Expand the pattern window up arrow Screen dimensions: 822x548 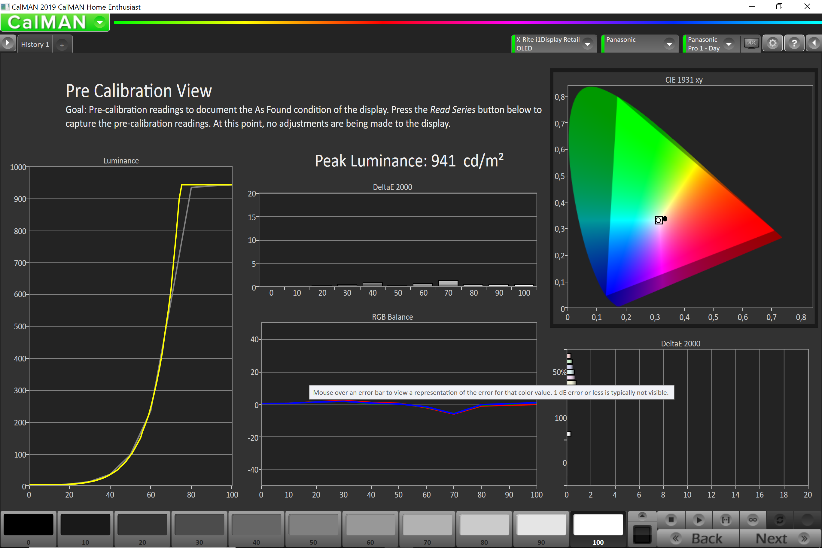[x=642, y=516]
